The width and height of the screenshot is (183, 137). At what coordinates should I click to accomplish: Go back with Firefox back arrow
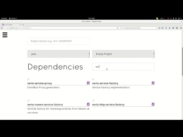[x=2, y=28]
